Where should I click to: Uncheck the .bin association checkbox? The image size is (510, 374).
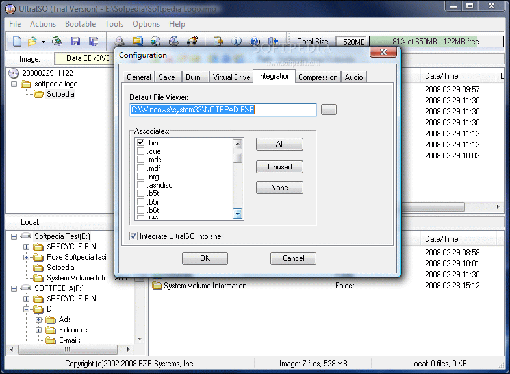(140, 143)
